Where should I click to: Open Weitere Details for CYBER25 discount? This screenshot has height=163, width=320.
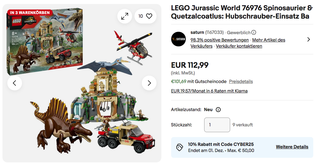[292, 147]
